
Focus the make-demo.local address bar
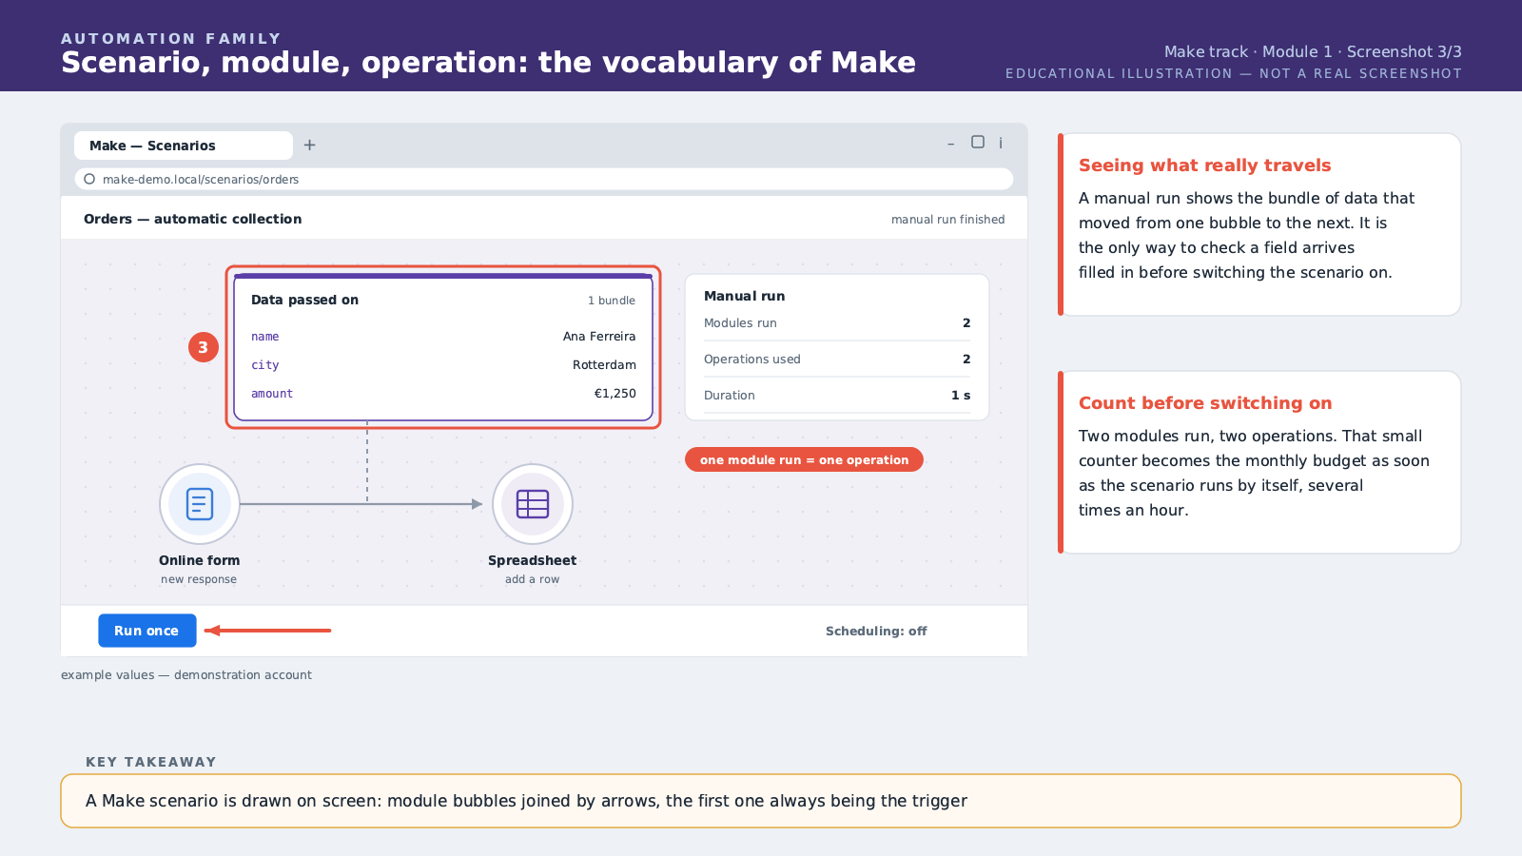point(544,179)
